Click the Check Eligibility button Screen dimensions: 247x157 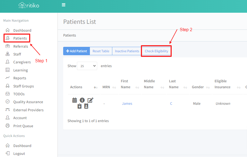(x=156, y=51)
